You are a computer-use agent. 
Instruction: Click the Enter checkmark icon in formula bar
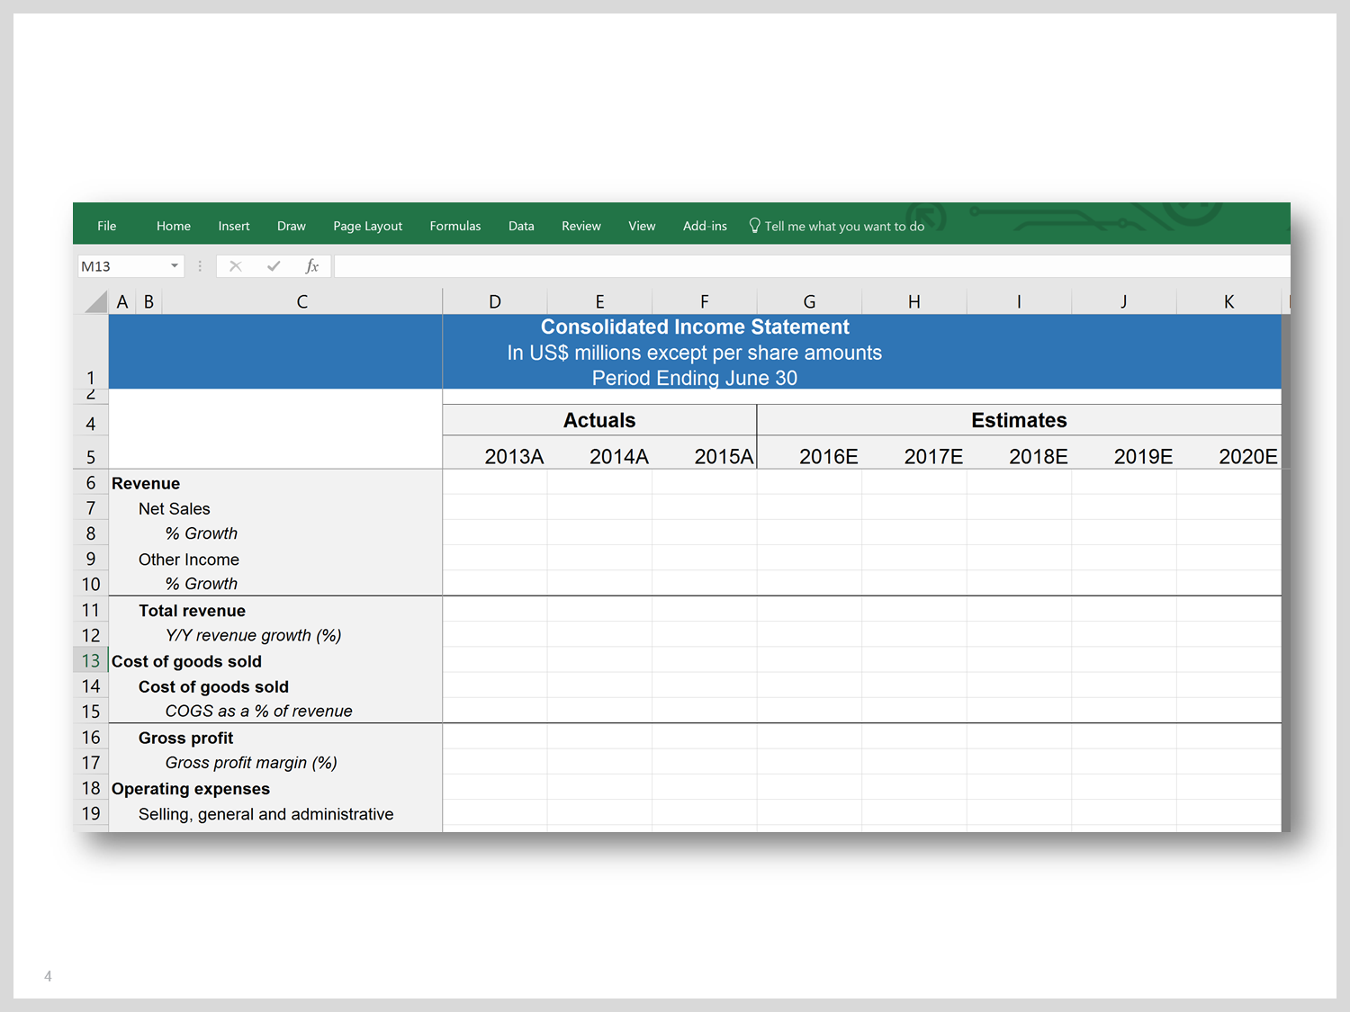click(274, 266)
